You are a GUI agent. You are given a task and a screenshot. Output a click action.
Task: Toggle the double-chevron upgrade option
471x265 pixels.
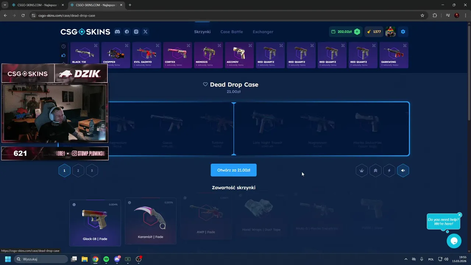(375, 170)
